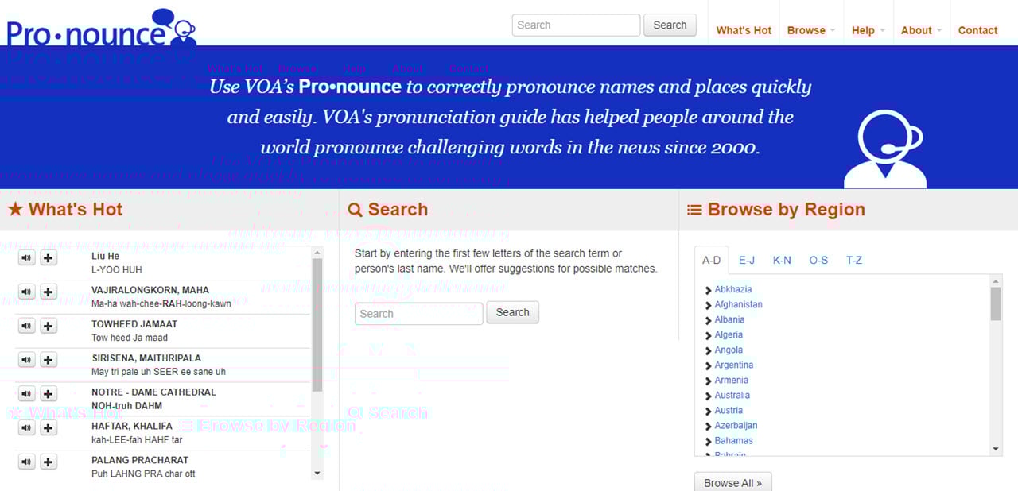Click region list scrollbar thumb

click(996, 303)
